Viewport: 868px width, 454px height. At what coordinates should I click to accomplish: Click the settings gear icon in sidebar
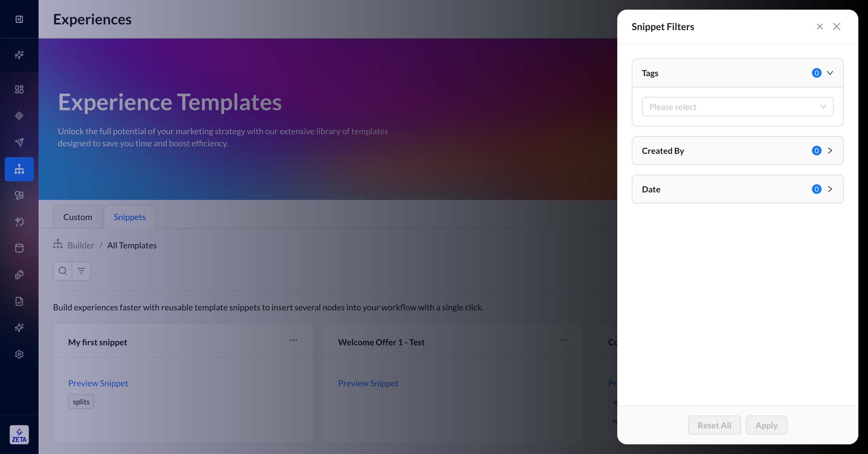point(19,354)
